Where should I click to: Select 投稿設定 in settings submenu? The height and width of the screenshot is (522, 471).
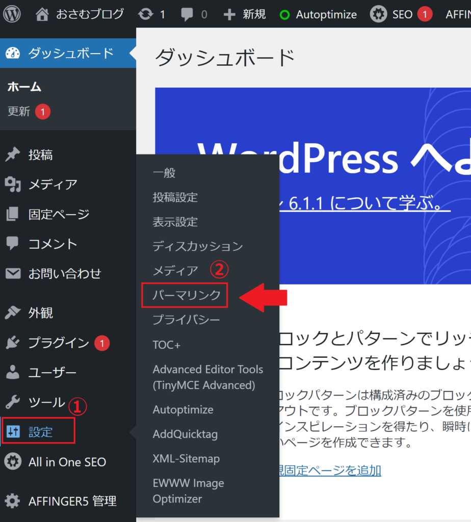click(x=175, y=197)
